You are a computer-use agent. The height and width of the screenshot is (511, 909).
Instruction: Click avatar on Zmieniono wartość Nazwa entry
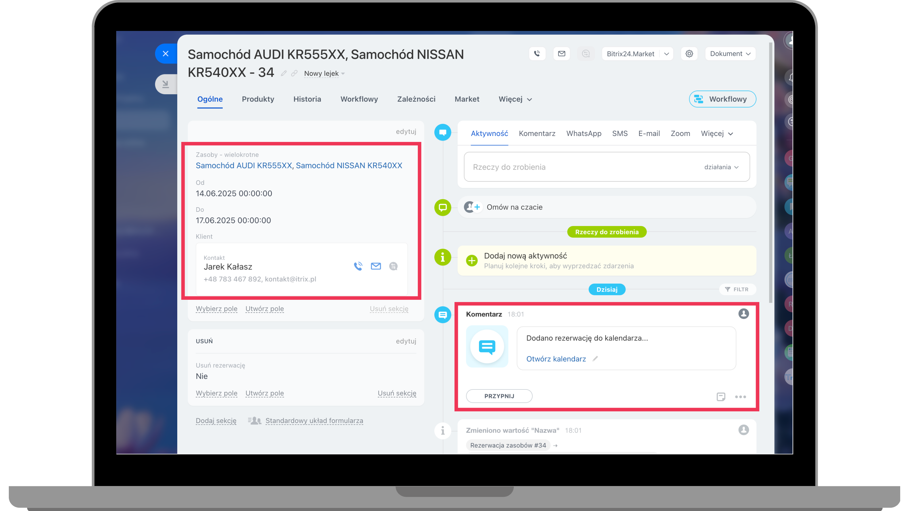click(x=743, y=430)
